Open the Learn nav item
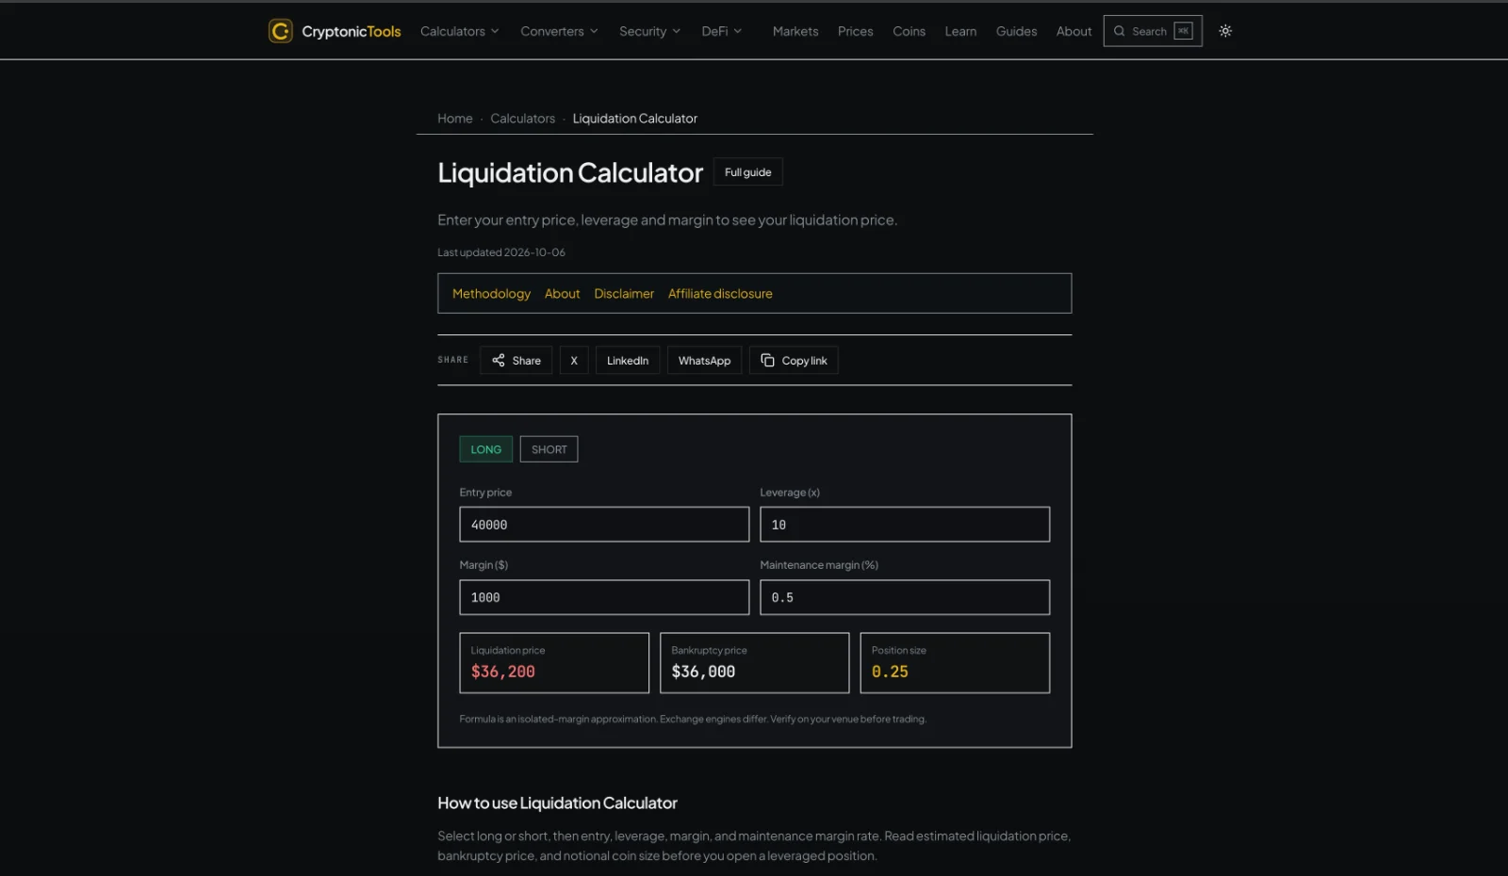1508x876 pixels. [960, 31]
